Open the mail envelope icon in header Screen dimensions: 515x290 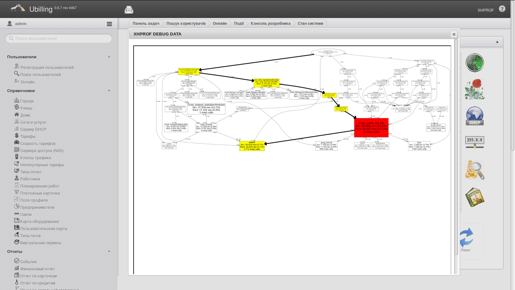(x=129, y=10)
